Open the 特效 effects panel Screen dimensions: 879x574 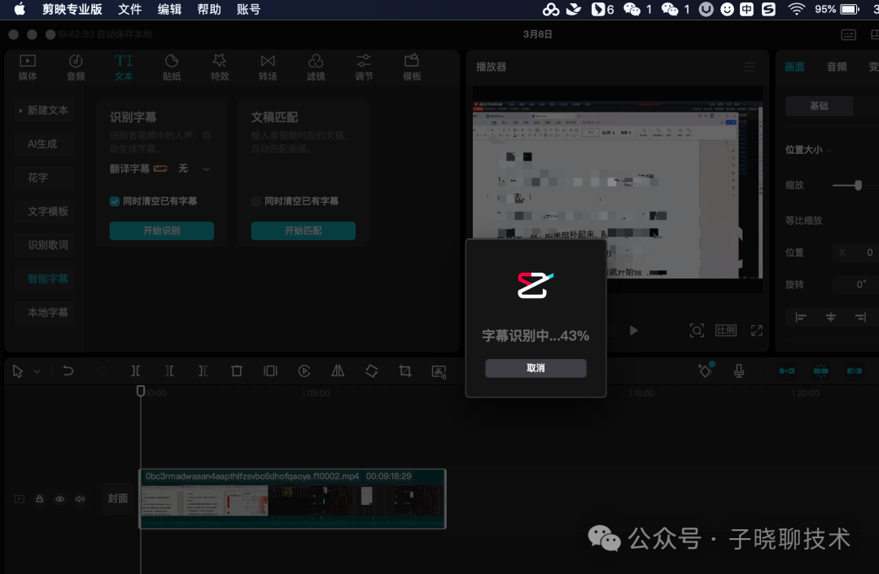click(220, 68)
